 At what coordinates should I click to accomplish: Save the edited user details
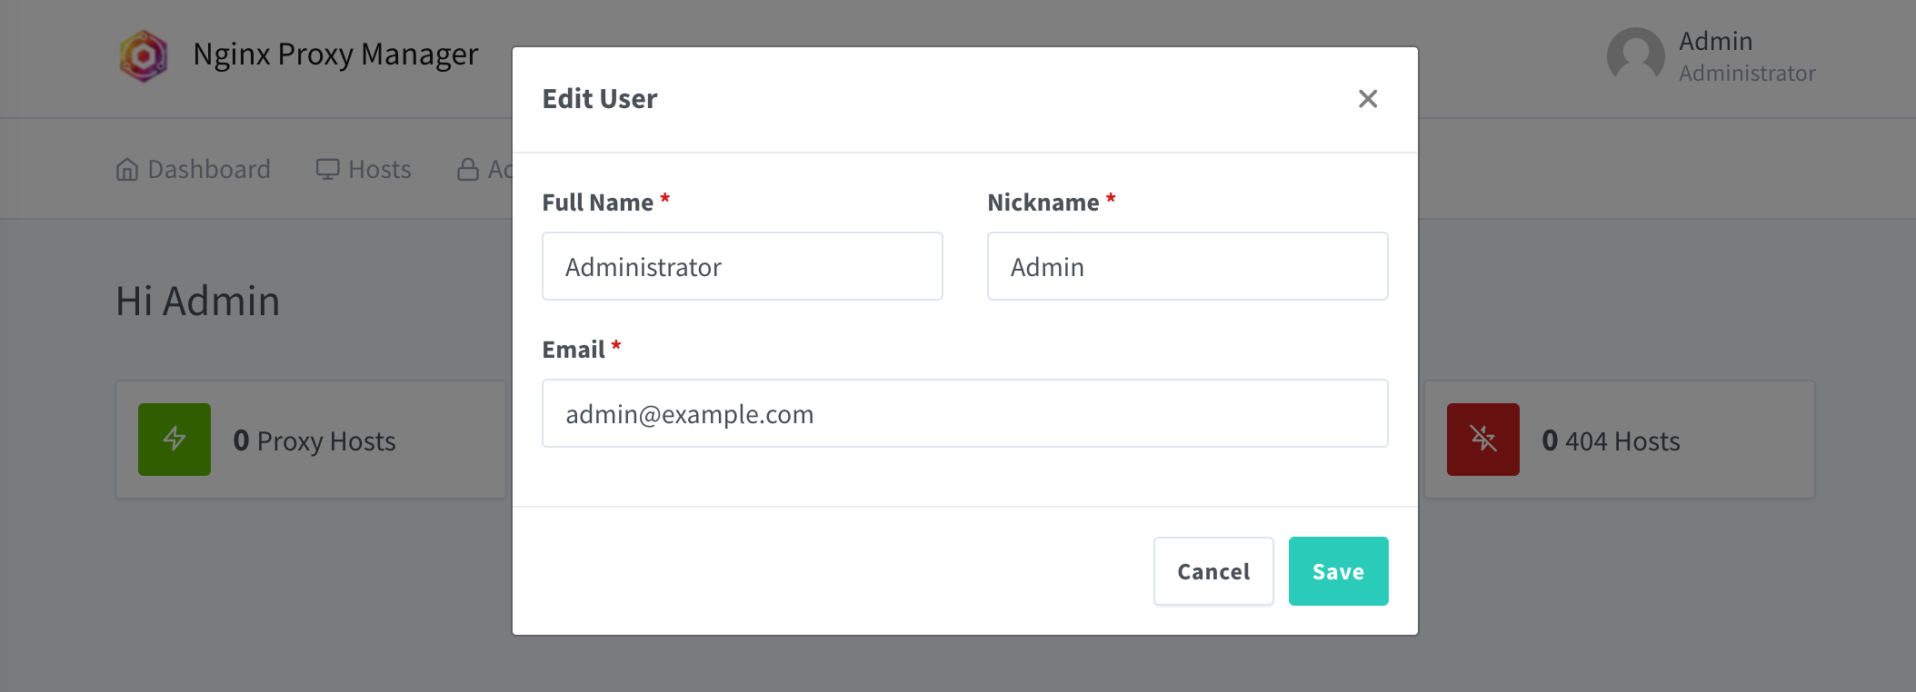1338,571
